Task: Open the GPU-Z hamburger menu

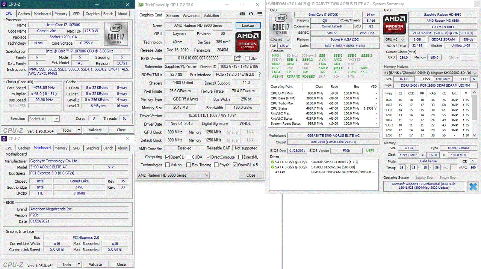Action: coord(260,14)
